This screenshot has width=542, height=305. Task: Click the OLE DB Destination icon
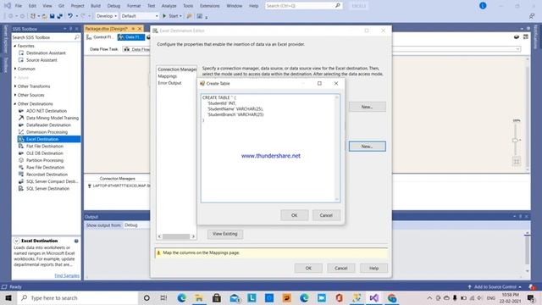point(21,153)
